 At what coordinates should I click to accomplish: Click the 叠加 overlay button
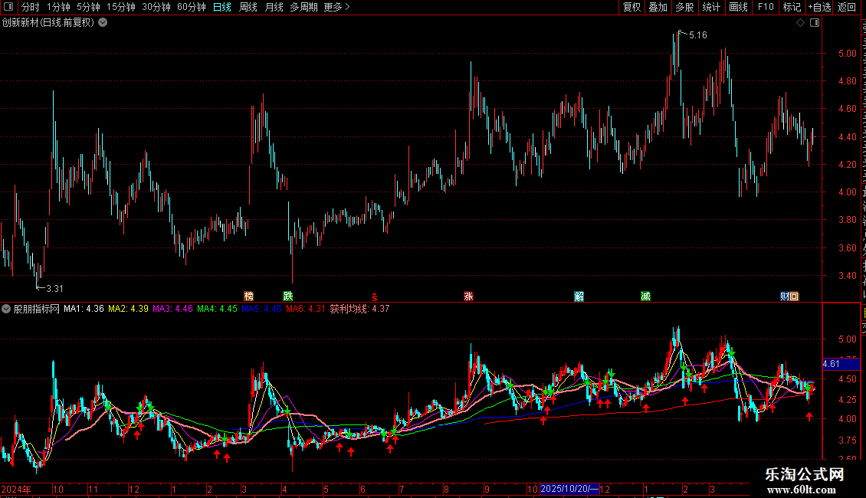click(x=658, y=7)
